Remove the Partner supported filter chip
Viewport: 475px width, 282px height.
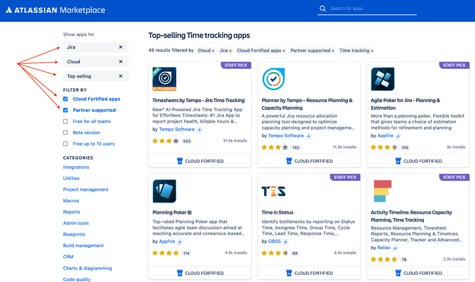(x=333, y=51)
